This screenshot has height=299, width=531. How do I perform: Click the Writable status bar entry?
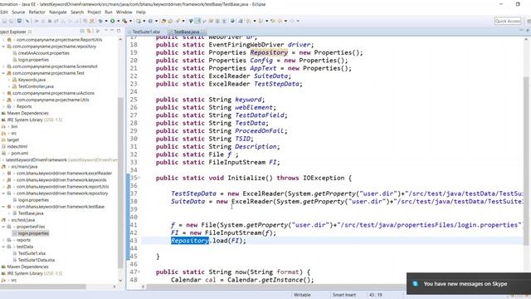[x=302, y=295]
